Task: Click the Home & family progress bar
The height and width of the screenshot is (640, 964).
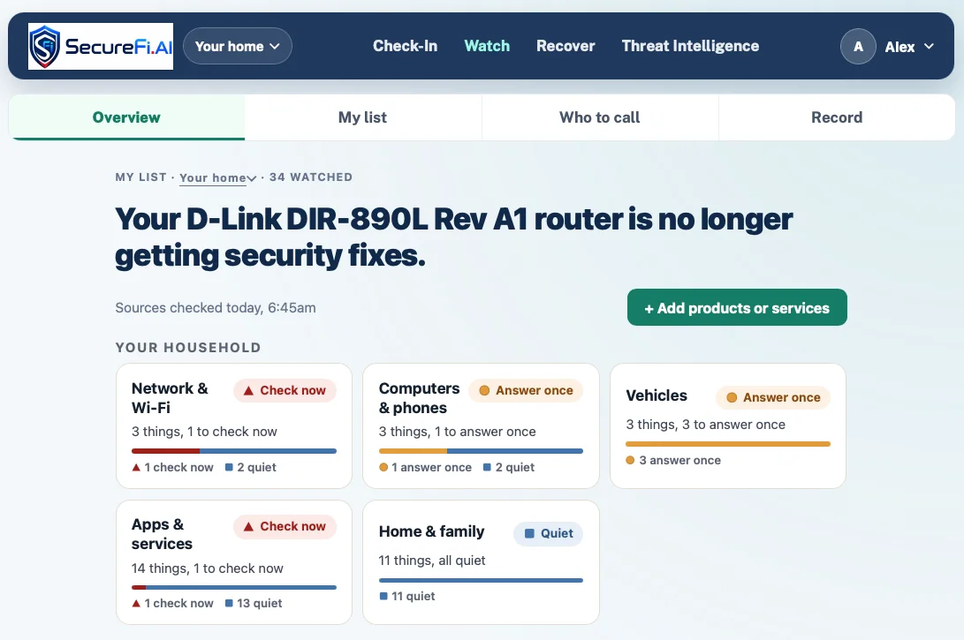Action: click(x=481, y=581)
